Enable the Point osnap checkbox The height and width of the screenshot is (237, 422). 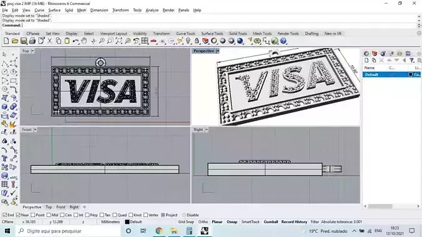(33, 215)
